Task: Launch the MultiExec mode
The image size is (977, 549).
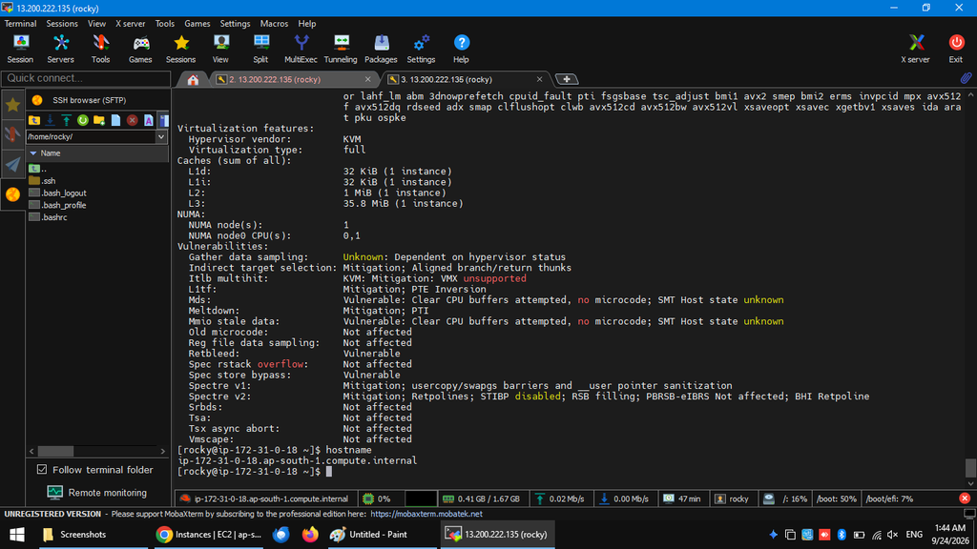Action: (301, 49)
